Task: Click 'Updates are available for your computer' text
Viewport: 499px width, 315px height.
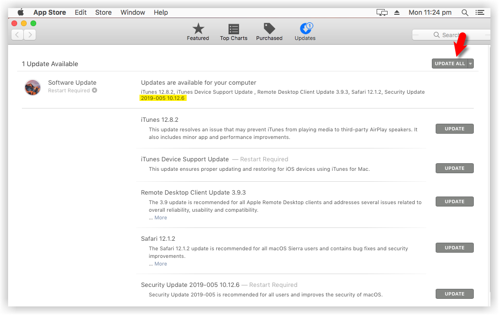Action: [199, 83]
